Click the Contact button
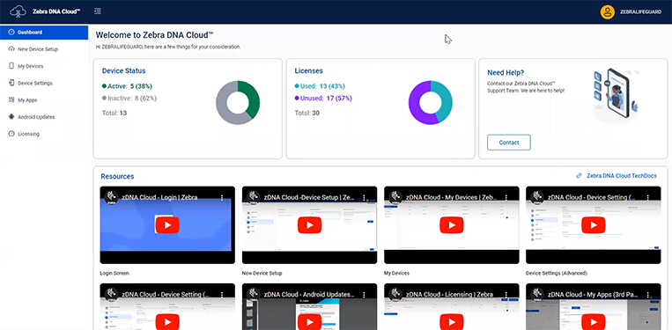Image resolution: width=672 pixels, height=330 pixels. pos(509,143)
